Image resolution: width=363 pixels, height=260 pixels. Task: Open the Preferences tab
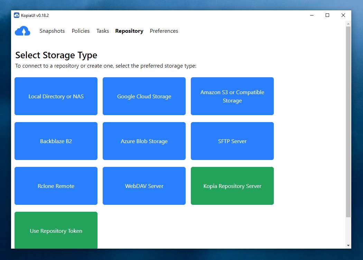(164, 31)
